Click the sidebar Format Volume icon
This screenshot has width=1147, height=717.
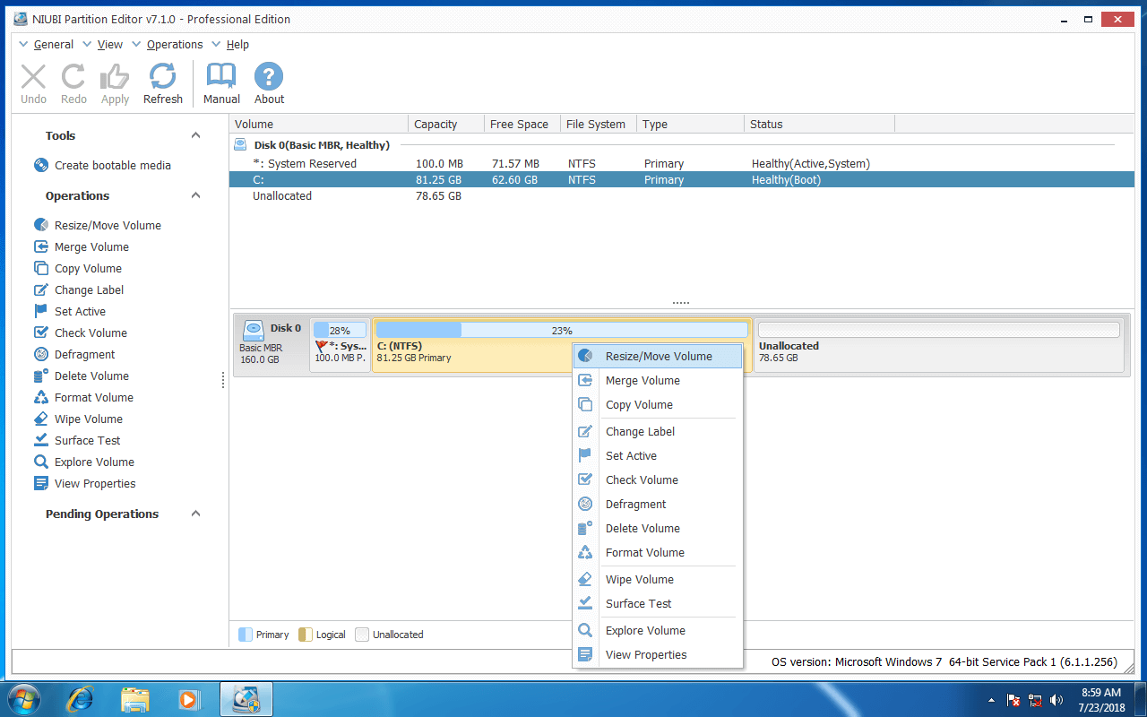[x=41, y=397]
